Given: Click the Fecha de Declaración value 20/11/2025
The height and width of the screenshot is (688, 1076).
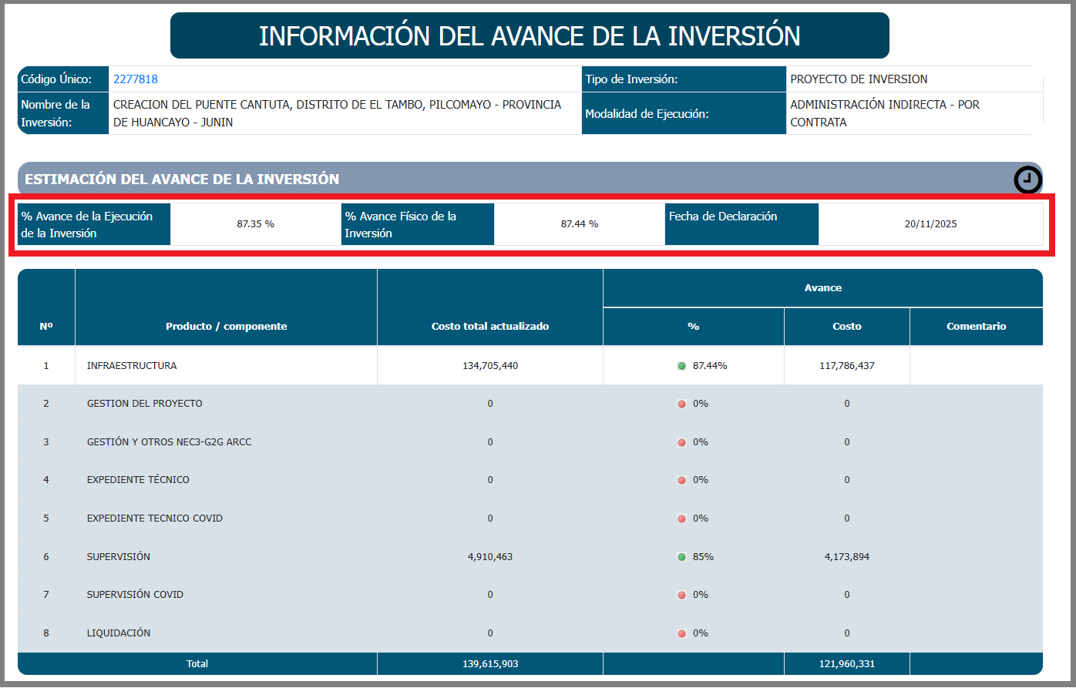Looking at the screenshot, I should pyautogui.click(x=930, y=224).
